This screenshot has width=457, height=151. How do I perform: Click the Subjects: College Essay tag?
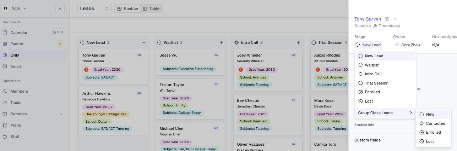[x=181, y=113]
